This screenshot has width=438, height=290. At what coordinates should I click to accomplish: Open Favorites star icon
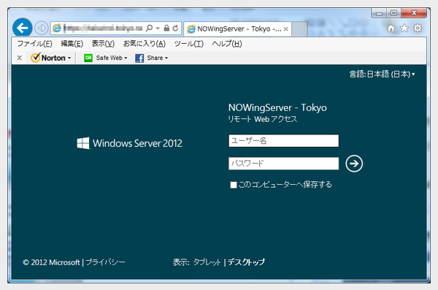(404, 28)
